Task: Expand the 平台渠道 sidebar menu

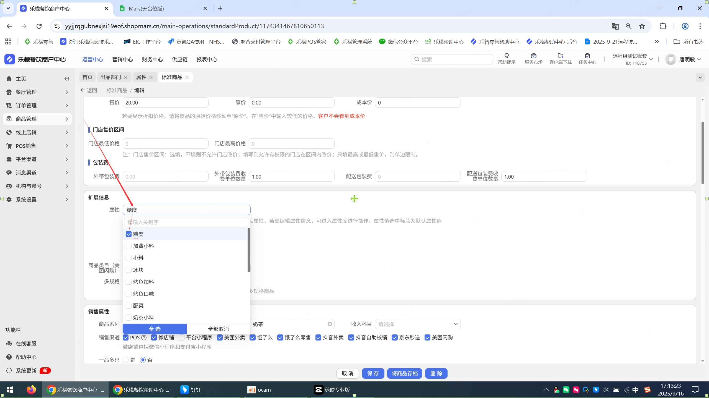Action: (x=37, y=159)
